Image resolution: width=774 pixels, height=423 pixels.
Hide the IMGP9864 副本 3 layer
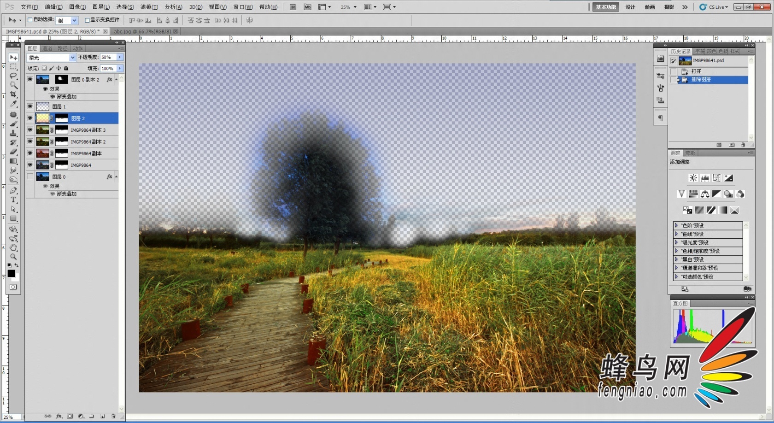coord(30,130)
